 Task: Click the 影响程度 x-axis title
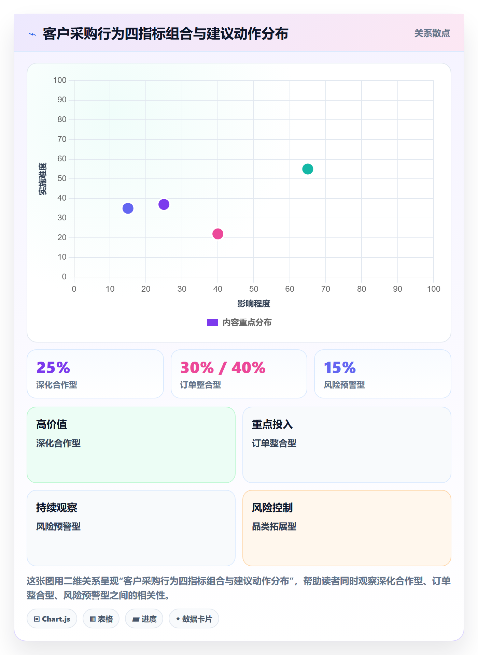point(254,304)
